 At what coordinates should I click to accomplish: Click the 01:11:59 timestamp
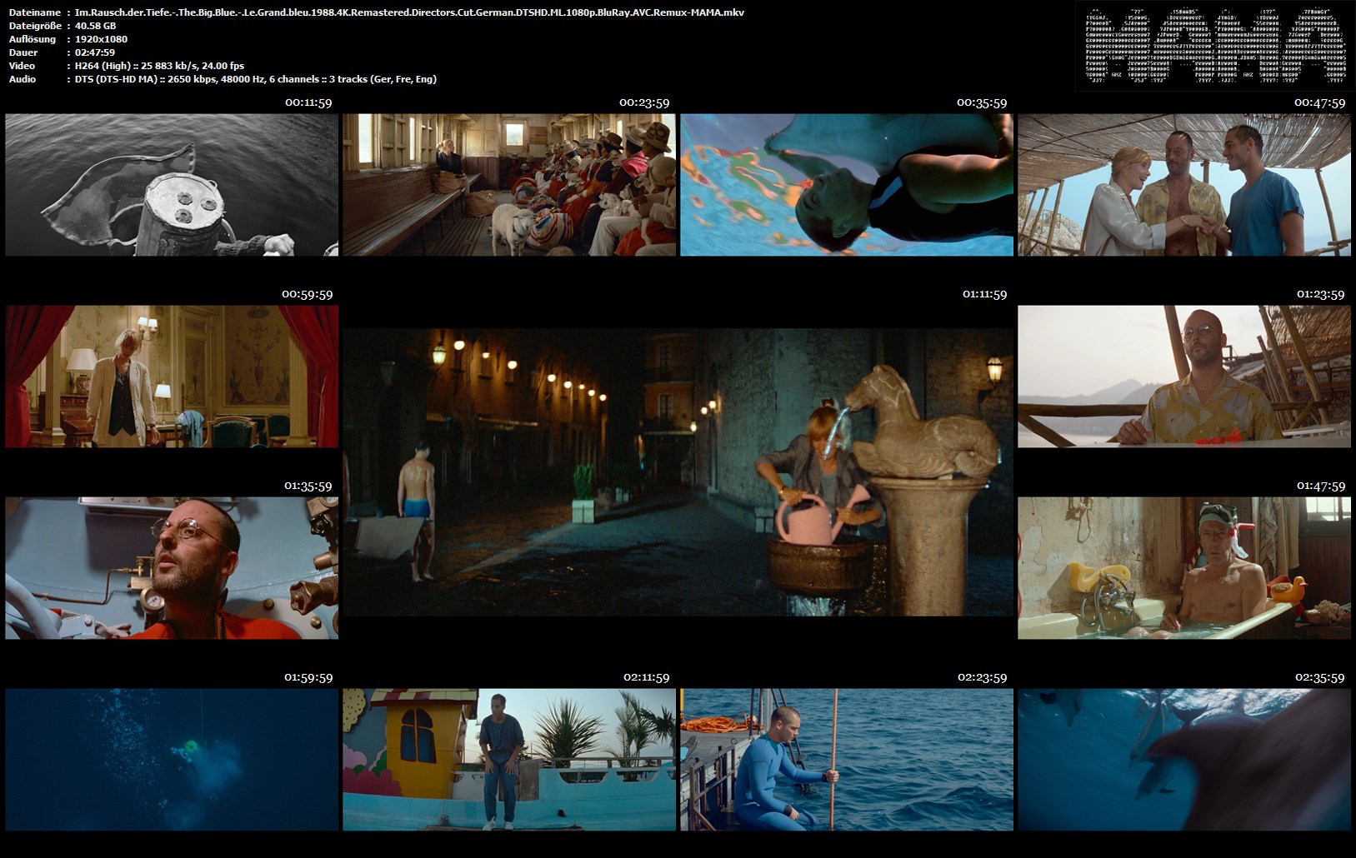984,294
